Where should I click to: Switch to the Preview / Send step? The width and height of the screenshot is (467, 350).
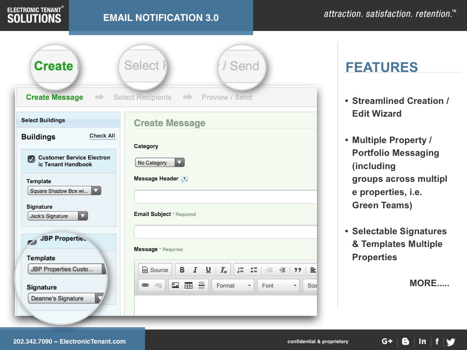point(227,97)
